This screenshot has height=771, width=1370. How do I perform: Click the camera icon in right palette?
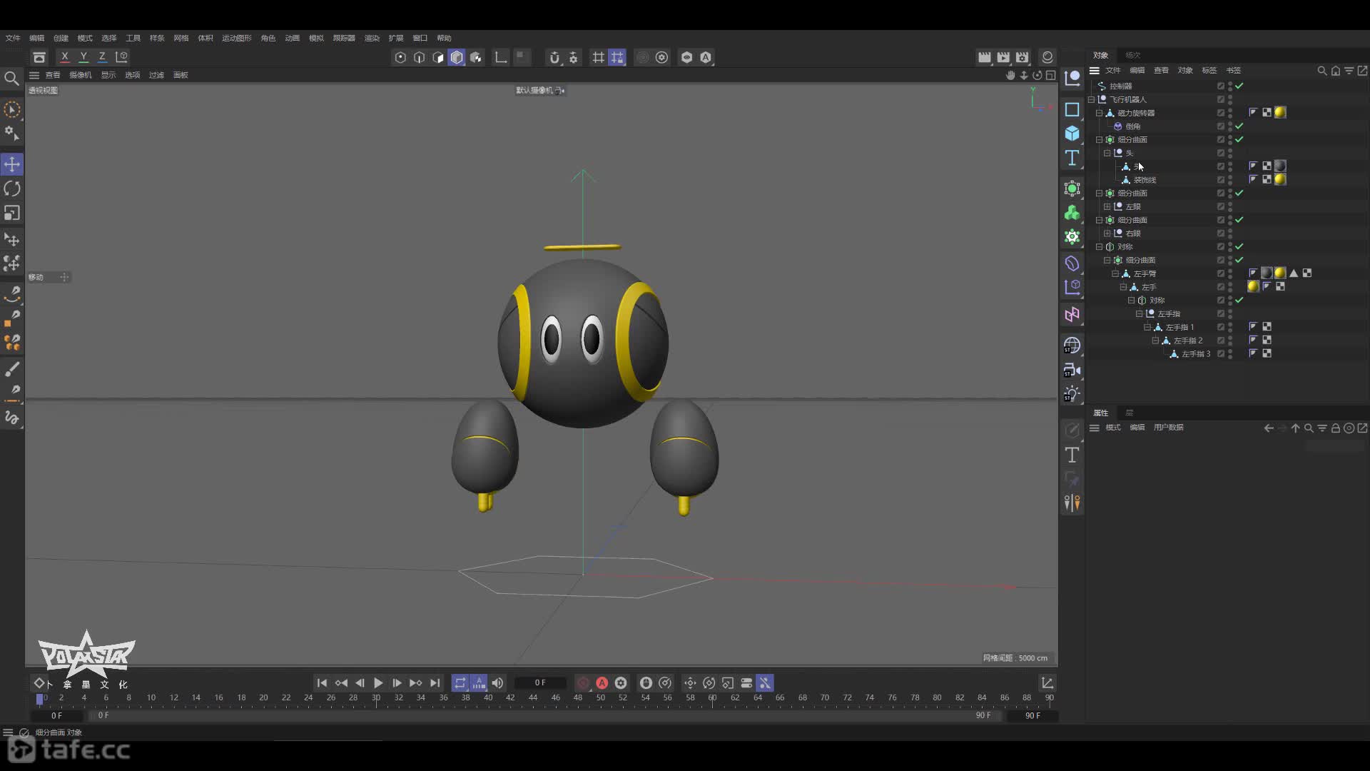click(1072, 370)
